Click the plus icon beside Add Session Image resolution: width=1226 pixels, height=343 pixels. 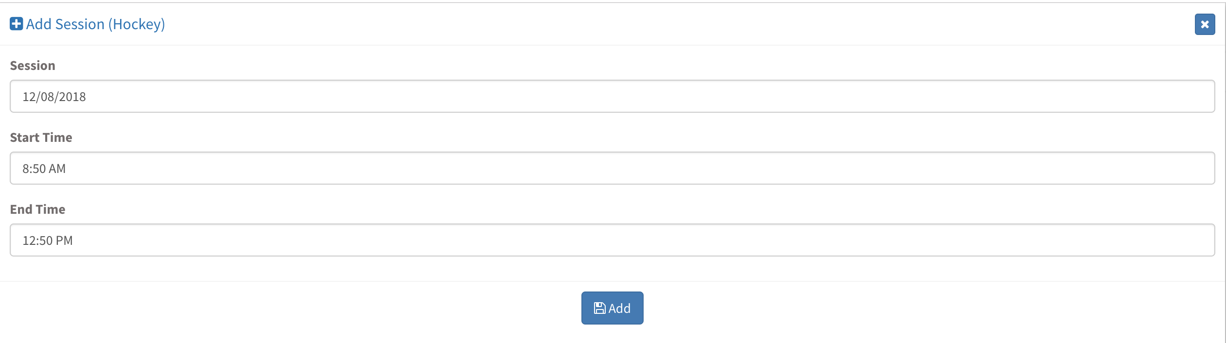coord(16,24)
